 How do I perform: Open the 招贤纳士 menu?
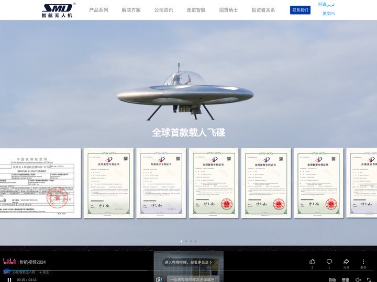(x=228, y=10)
